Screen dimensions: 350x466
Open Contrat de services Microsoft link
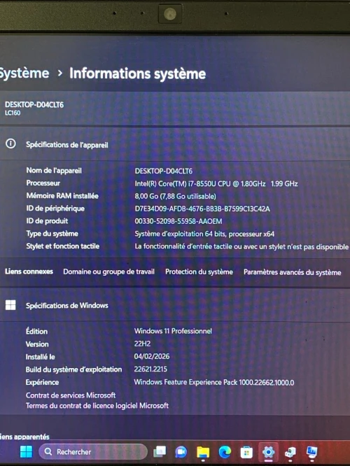point(71,395)
